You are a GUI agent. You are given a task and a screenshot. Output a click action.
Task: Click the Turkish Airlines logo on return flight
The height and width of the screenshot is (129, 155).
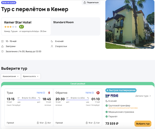(x=98, y=93)
